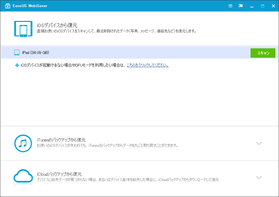Click the iCloud backup description text
Image resolution: width=279 pixels, height=197 pixels.
128,180
